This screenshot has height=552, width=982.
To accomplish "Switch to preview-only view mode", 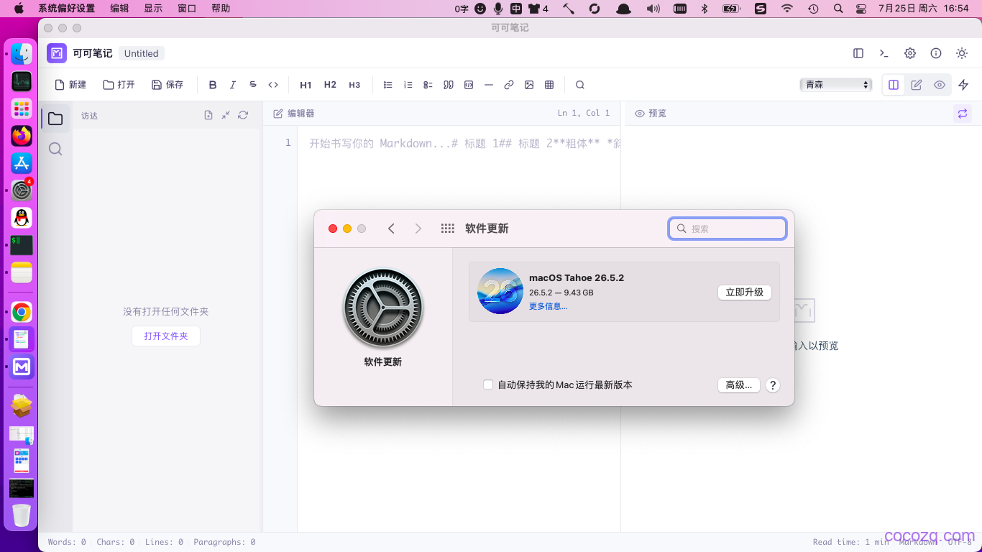I will pos(940,85).
